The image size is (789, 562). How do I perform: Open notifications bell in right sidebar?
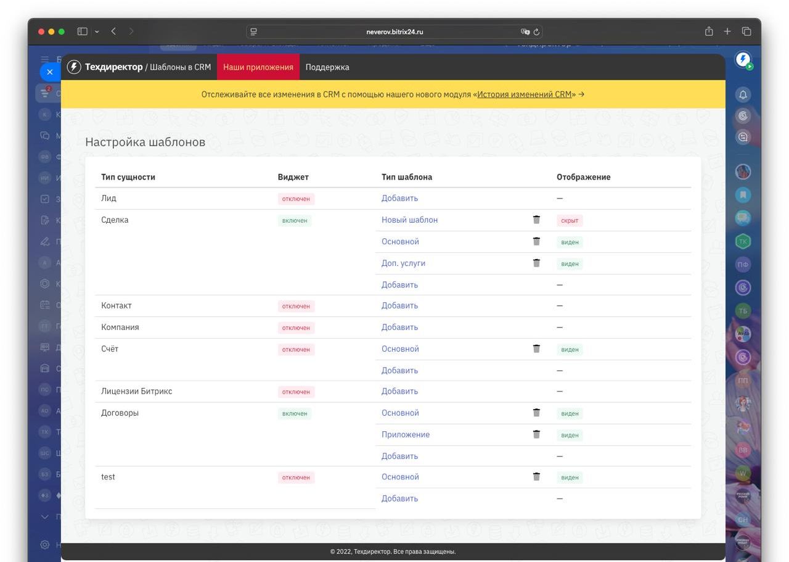(x=743, y=94)
